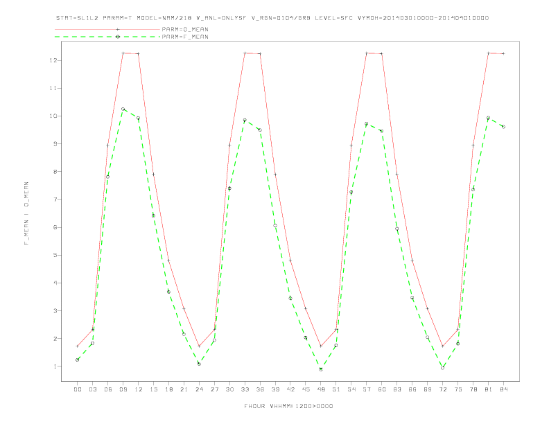Click x-axis forecast hour label 39

(x=275, y=389)
